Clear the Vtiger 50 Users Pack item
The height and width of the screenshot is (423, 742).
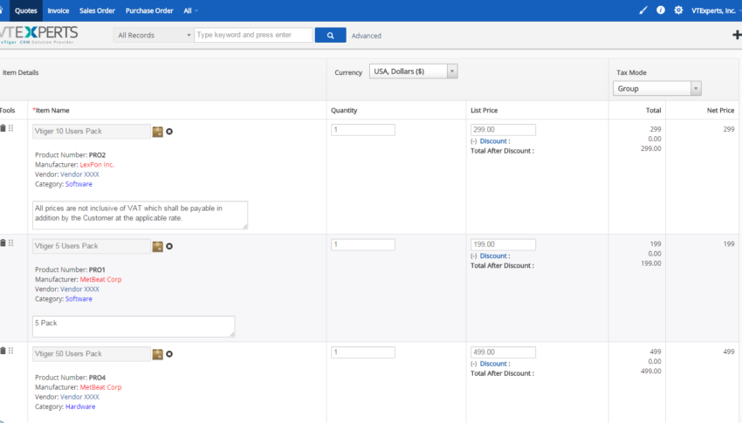[x=169, y=354]
